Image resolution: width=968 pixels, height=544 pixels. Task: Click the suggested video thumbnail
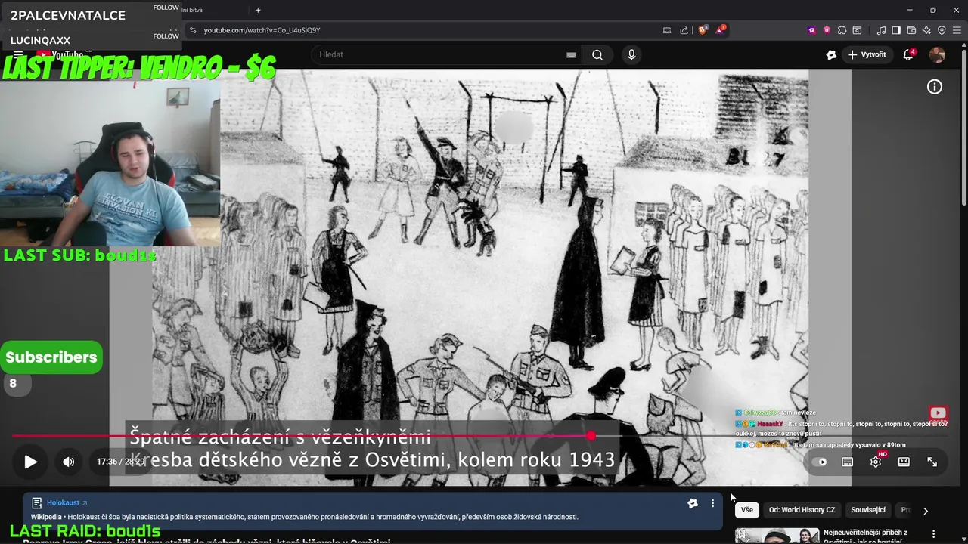pos(777,536)
